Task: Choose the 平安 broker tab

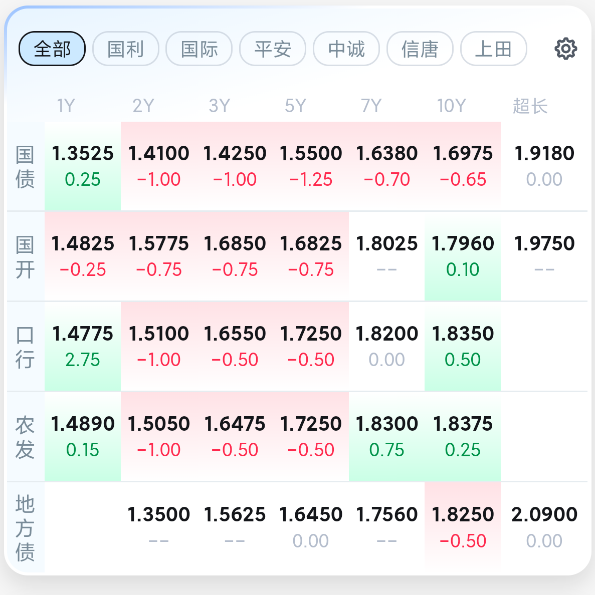Action: point(273,49)
